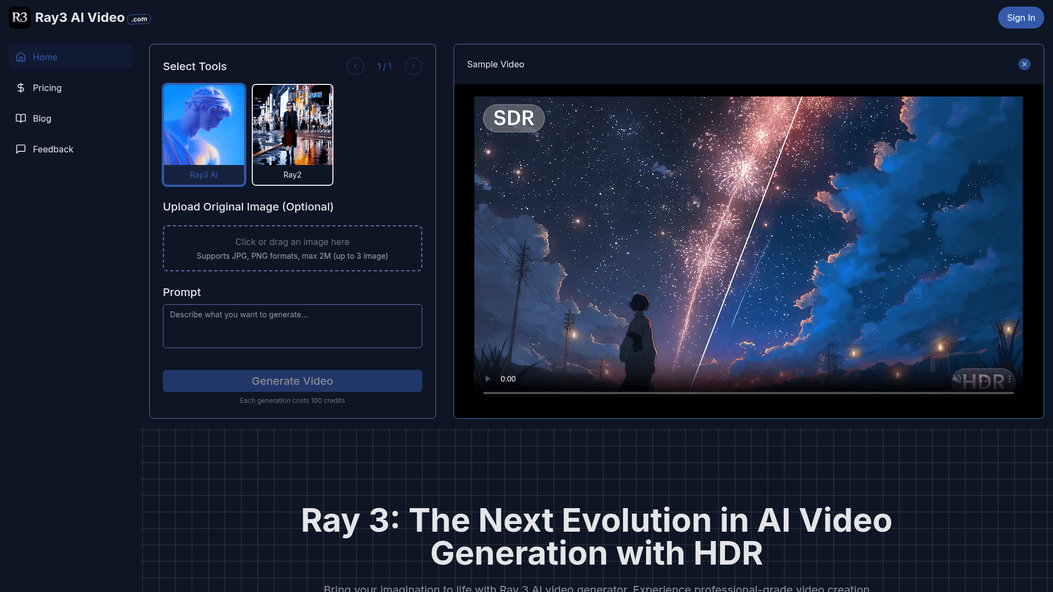
Task: Focus the prompt description text box
Action: coord(292,326)
